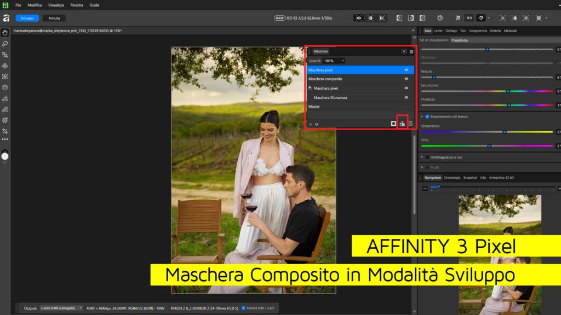The image size is (561, 315).
Task: Select the overlay erase tool
Action: (x=5, y=109)
